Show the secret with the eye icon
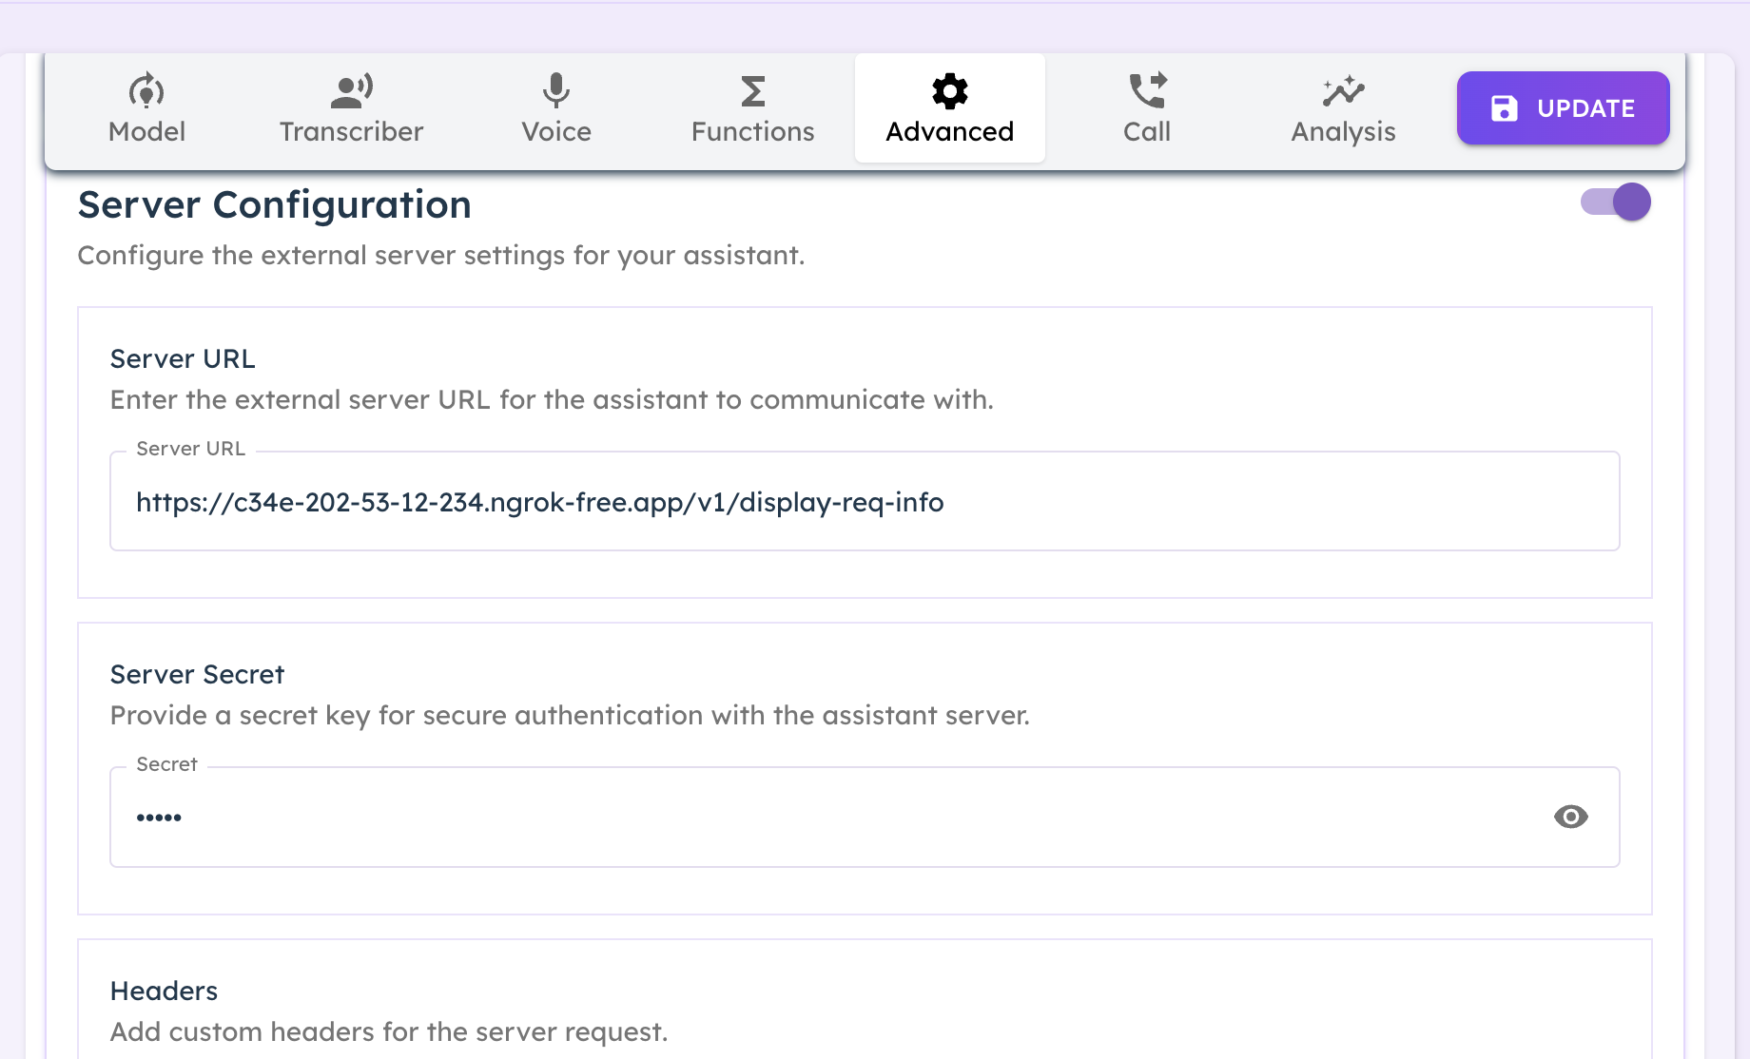 click(x=1570, y=817)
